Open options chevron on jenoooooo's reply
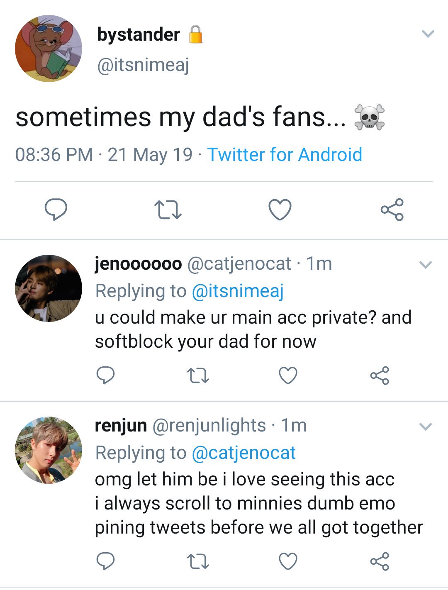 (x=426, y=265)
